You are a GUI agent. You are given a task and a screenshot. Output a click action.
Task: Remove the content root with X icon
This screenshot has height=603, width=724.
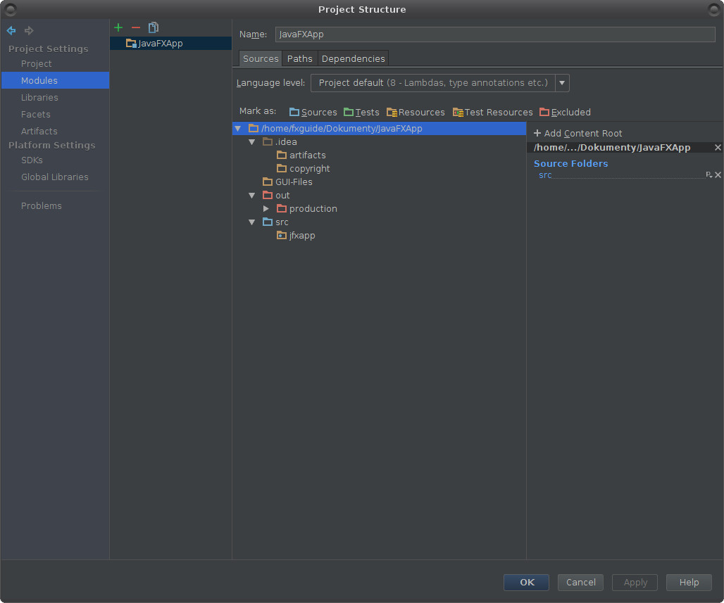[718, 148]
